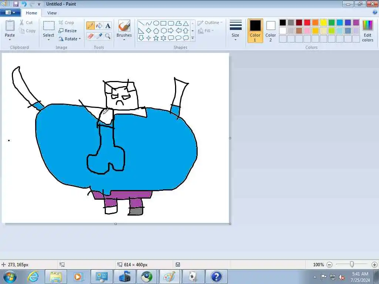Screen dimensions: 379x284
Task: Click the Save icon in quick access toolbar
Action: click(x=16, y=4)
